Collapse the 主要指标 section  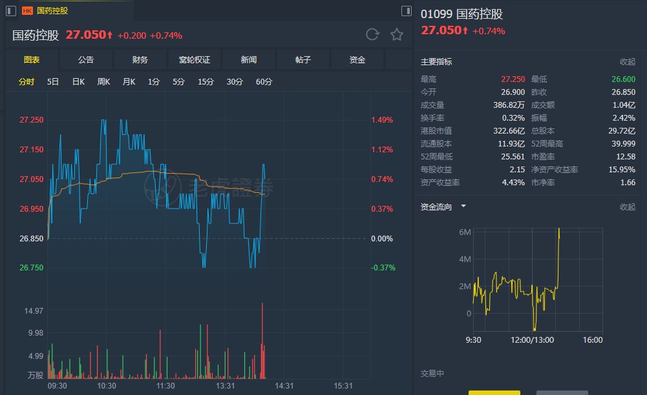coord(627,62)
